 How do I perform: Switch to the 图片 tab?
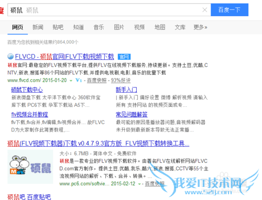[x=119, y=27]
